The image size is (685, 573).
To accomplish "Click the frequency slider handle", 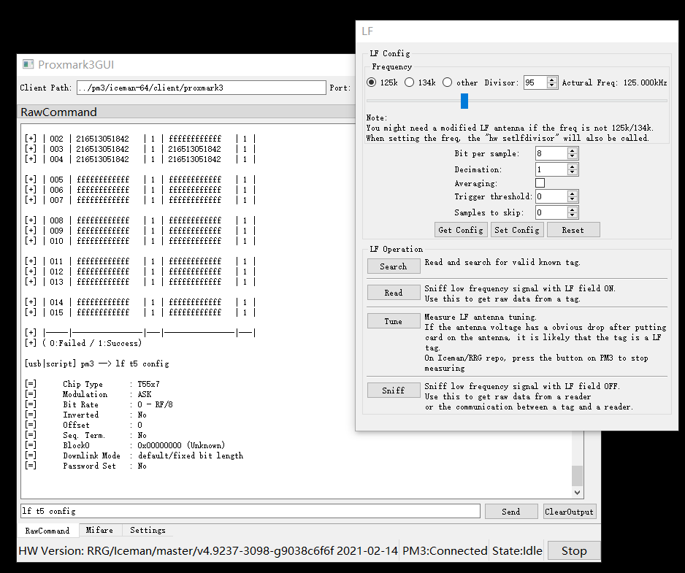I will click(464, 101).
